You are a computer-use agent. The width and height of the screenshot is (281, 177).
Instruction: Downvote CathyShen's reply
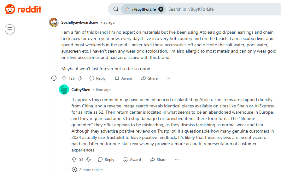(x=89, y=160)
